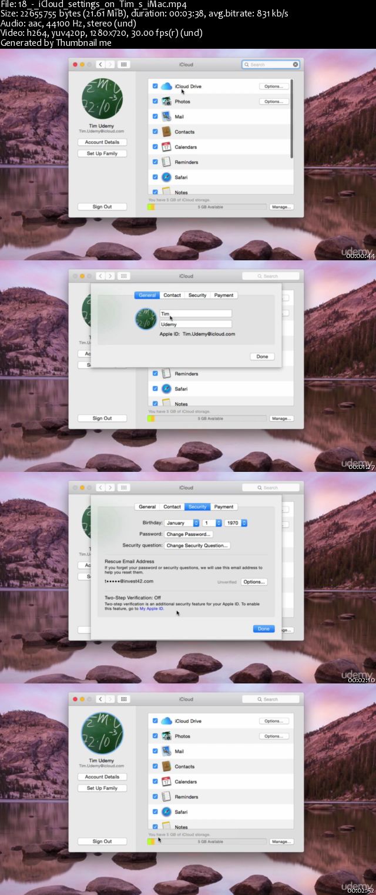Screen dimensions: 376x895
Task: Click the storage bar in the 00:00:44 frame
Action: click(206, 207)
